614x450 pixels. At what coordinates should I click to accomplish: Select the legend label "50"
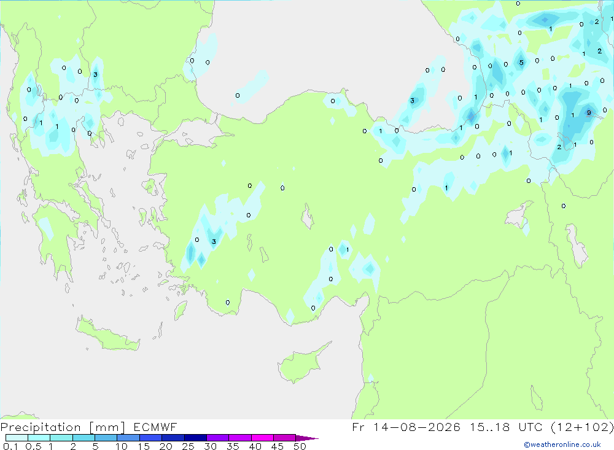(x=300, y=446)
